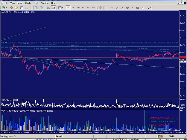Click the 11 Dec 00:03 time label

[x=181, y=132]
